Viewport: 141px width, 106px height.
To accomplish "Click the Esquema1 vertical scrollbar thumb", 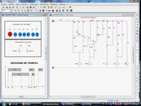I will coord(133,55).
